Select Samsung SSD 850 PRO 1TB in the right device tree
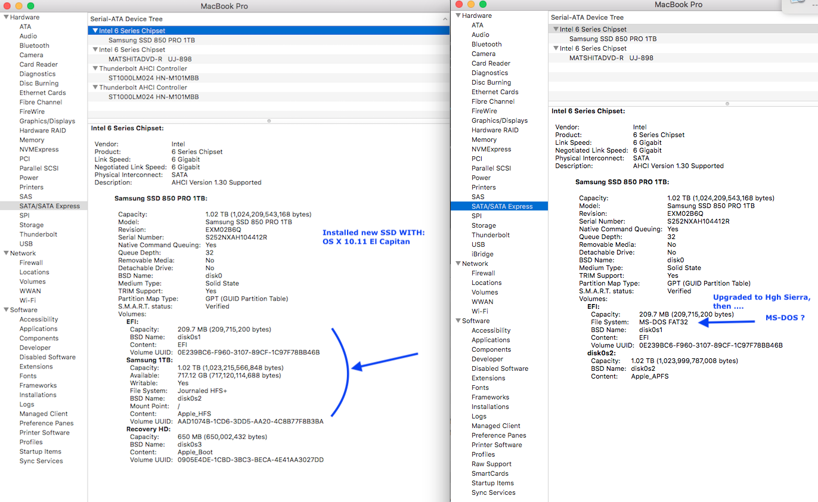818x502 pixels. tap(613, 39)
